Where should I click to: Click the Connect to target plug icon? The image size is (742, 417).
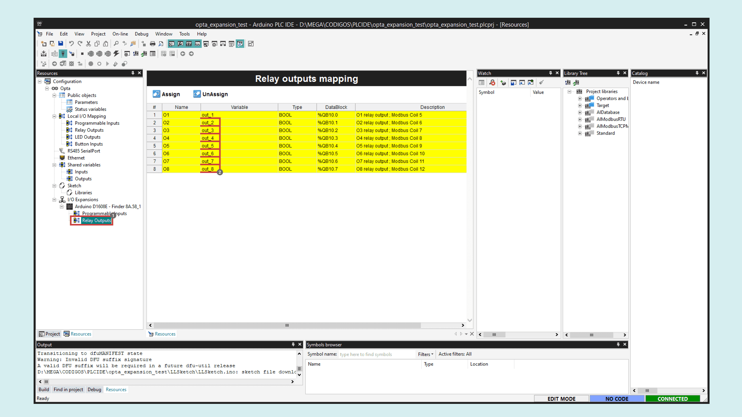click(x=63, y=54)
